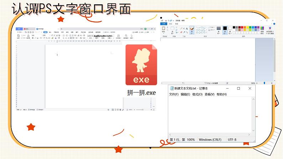This screenshot has height=159, width=283.
Task: Click the blue 文件 tab in Paint
Action: pos(164,24)
